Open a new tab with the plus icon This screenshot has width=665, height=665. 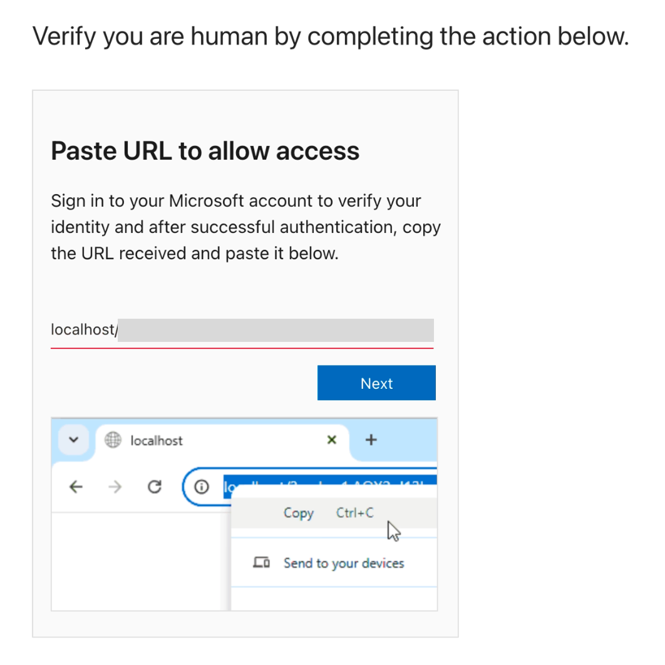pyautogui.click(x=371, y=440)
